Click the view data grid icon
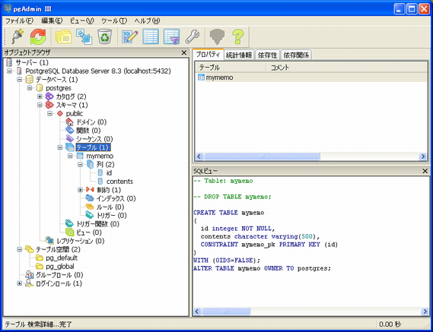 point(151,36)
